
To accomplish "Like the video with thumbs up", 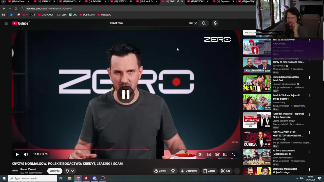I will 160,171.
